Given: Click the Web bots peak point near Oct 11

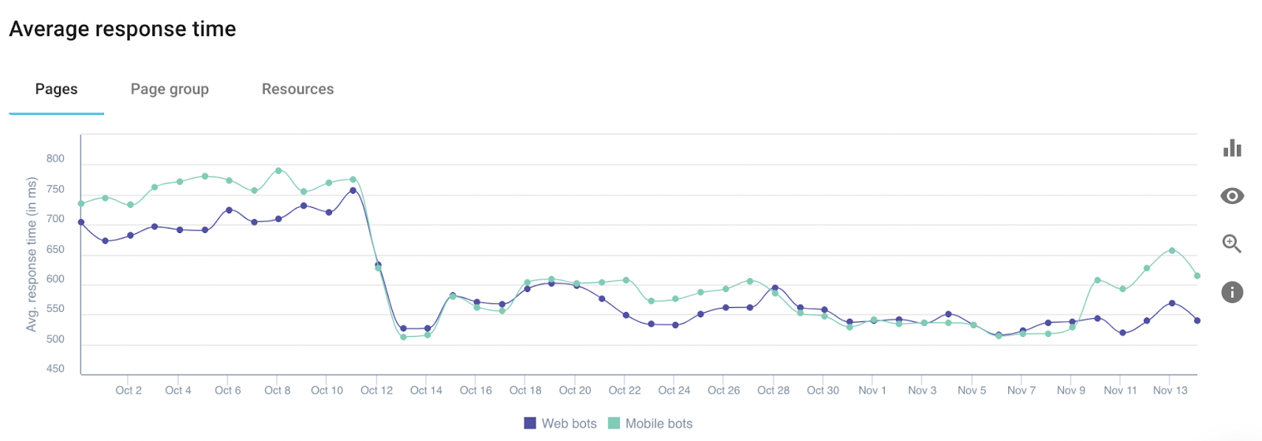Looking at the screenshot, I should click(353, 191).
